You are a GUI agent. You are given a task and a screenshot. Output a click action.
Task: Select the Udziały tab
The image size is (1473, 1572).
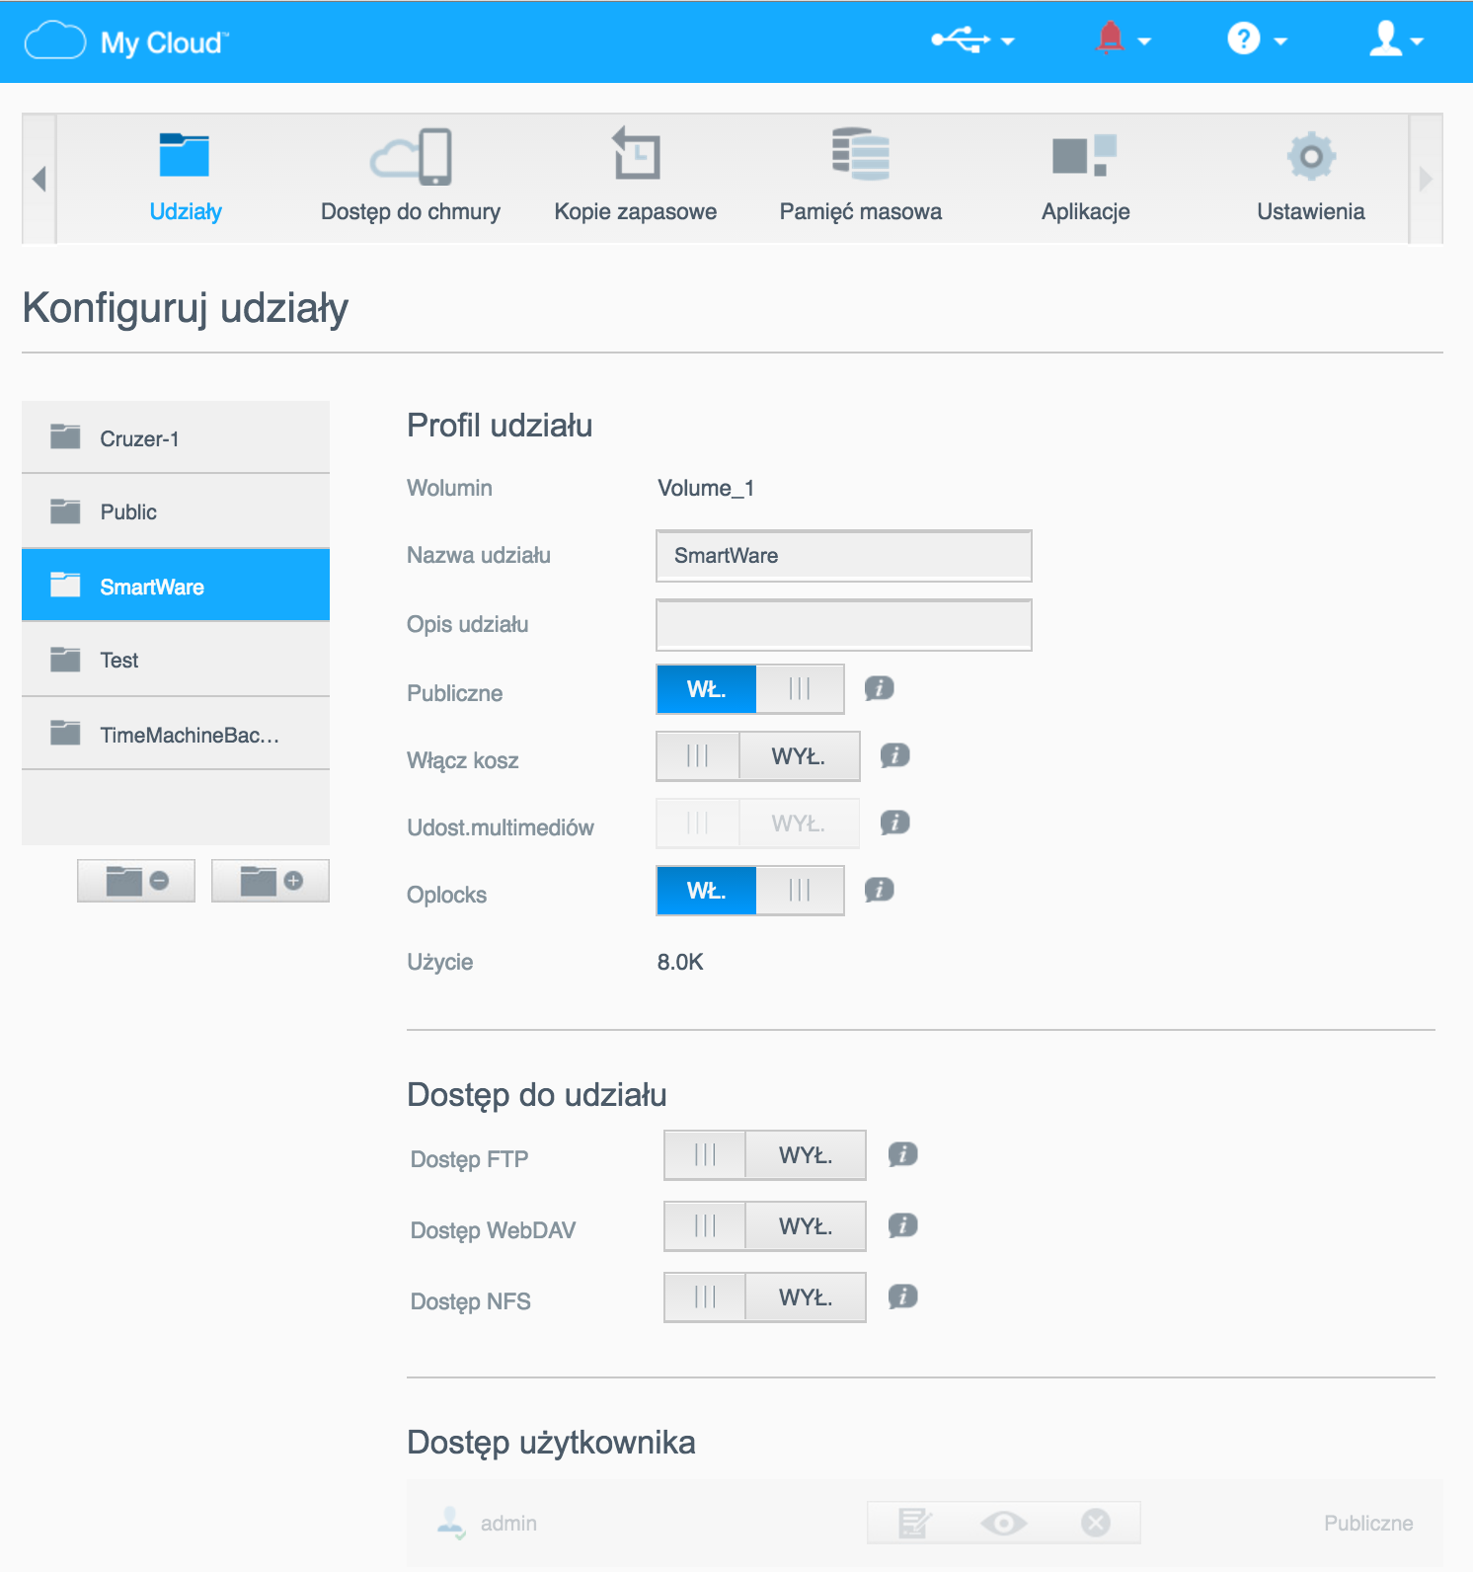click(186, 178)
